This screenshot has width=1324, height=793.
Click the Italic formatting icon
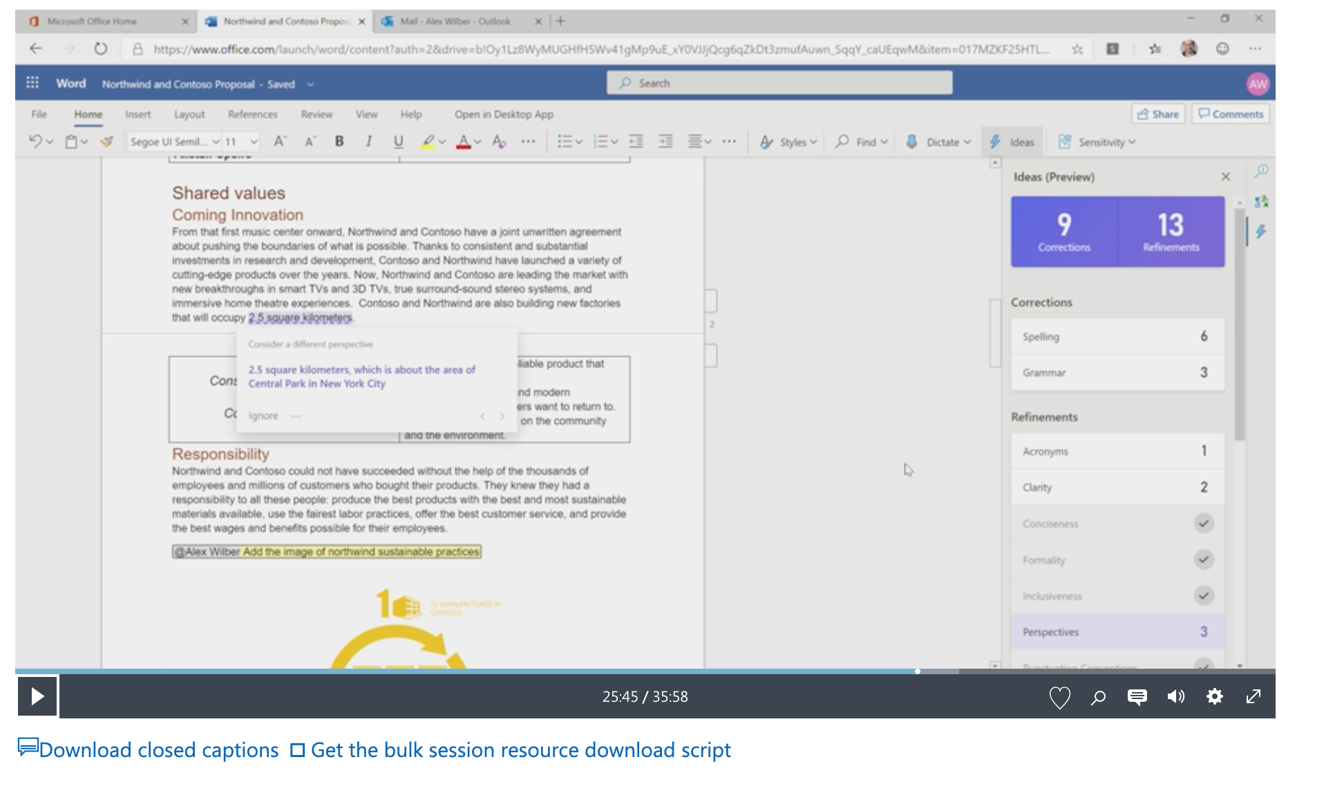(368, 142)
